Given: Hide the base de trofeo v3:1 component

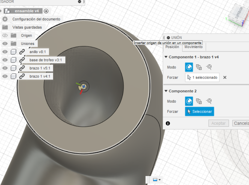Looking at the screenshot, I should pyautogui.click(x=5, y=60).
